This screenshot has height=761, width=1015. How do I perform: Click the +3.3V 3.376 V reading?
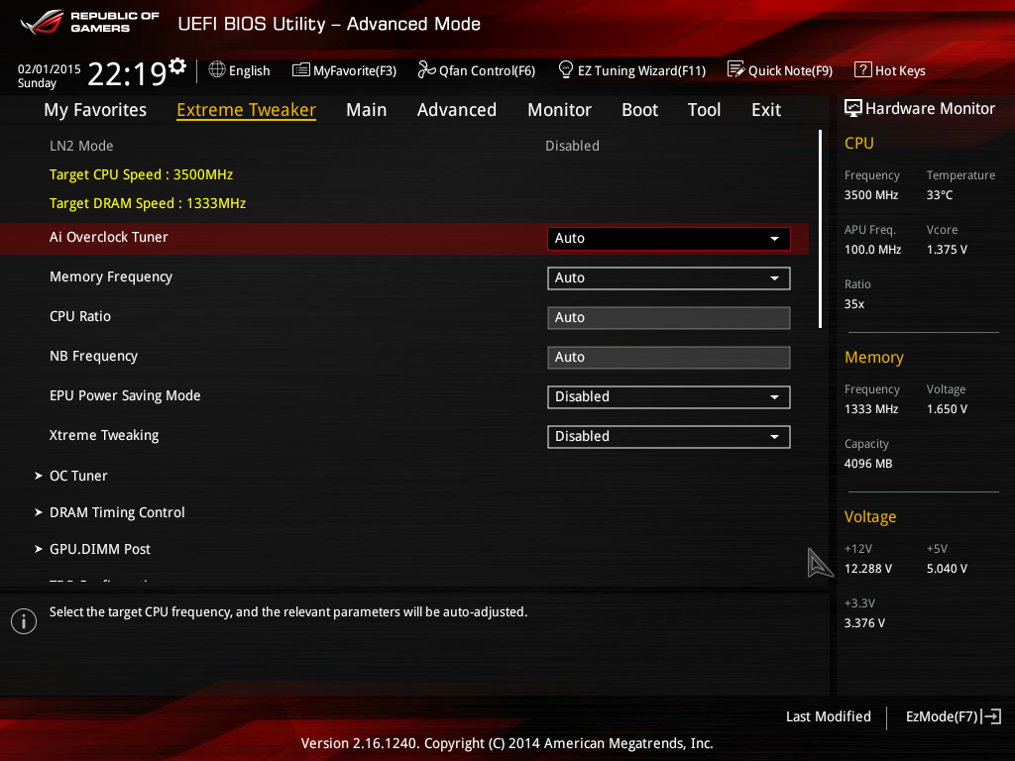click(x=864, y=622)
